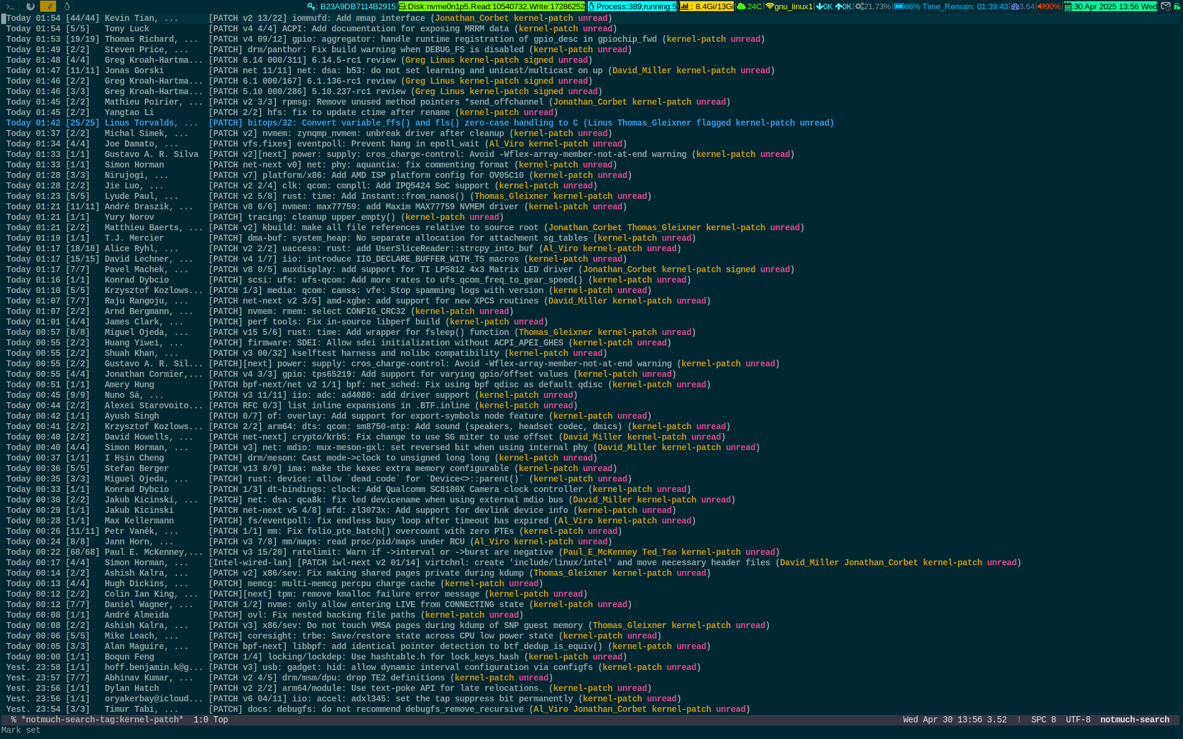
Task: Click the UTF-8 encoding indicator in modeline
Action: pos(1078,719)
